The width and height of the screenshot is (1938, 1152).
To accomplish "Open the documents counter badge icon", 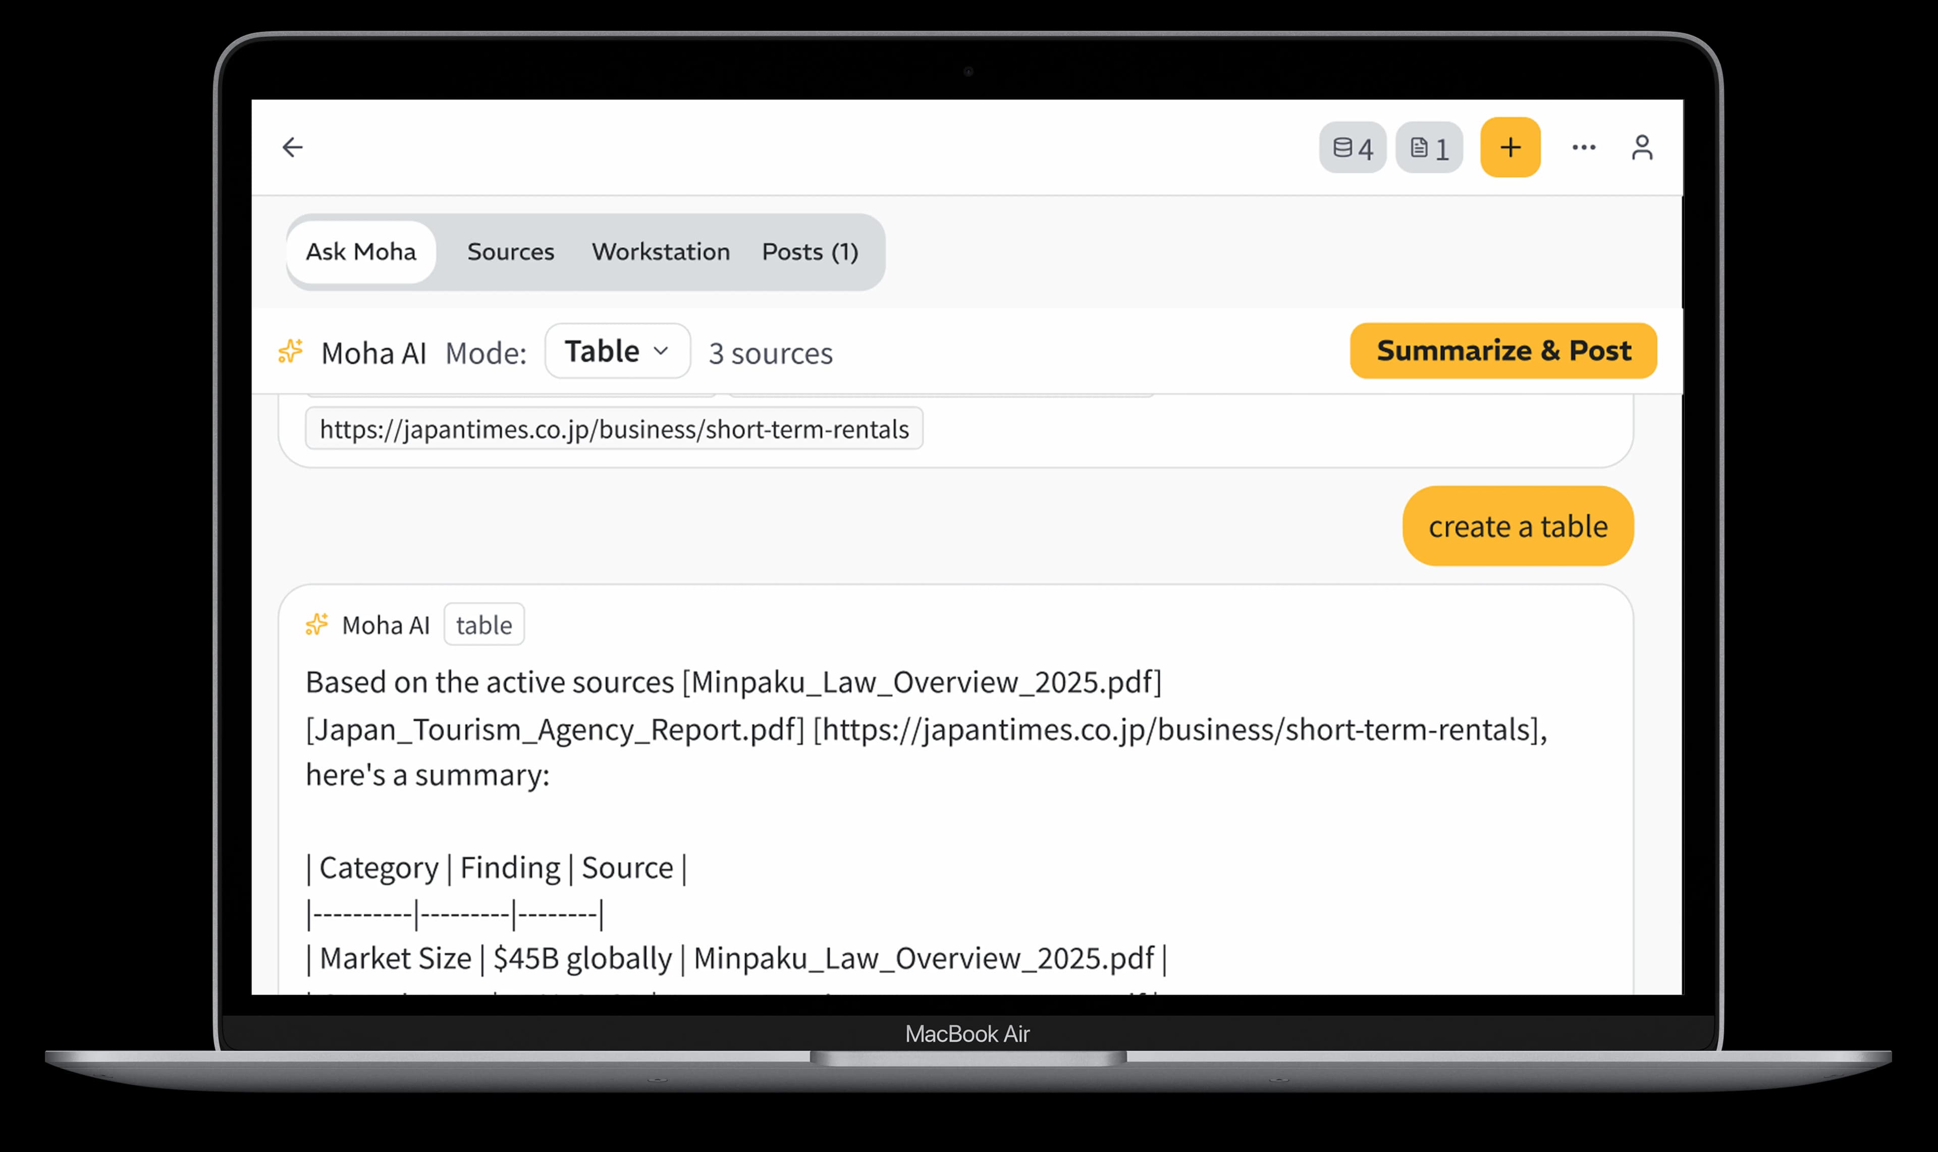I will (1429, 147).
